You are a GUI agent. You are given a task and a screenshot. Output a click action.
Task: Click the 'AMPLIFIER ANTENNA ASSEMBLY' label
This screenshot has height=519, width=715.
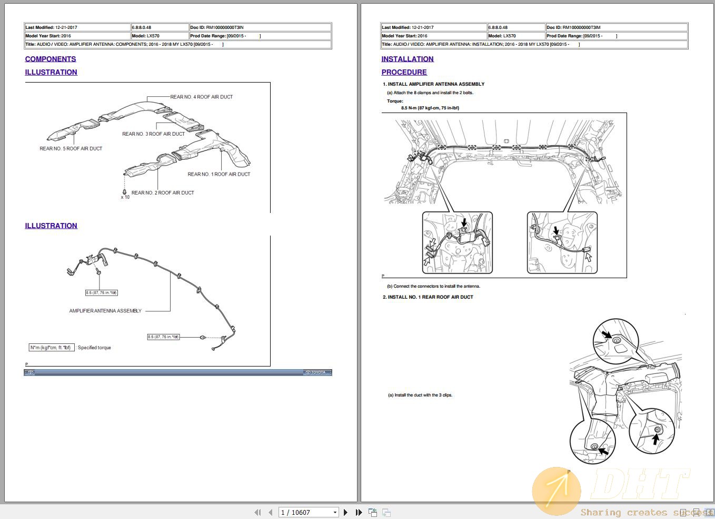tap(105, 311)
